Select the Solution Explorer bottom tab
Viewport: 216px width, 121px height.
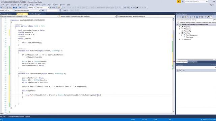click(x=182, y=62)
